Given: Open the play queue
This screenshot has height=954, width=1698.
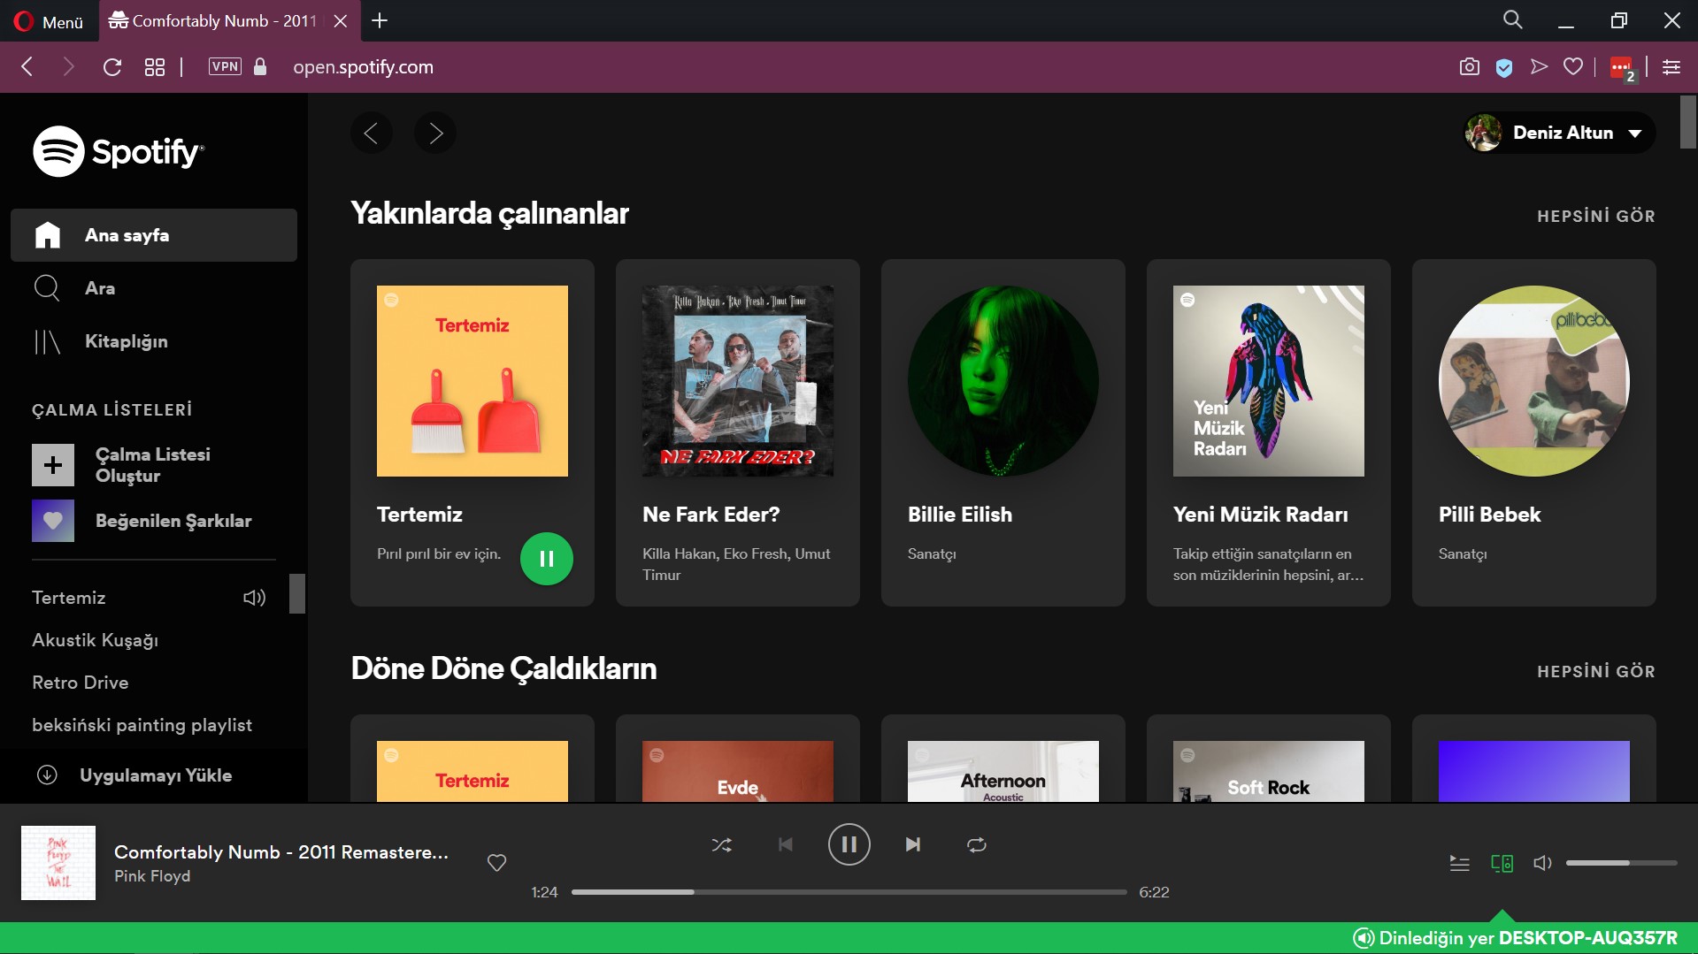Looking at the screenshot, I should tap(1459, 863).
